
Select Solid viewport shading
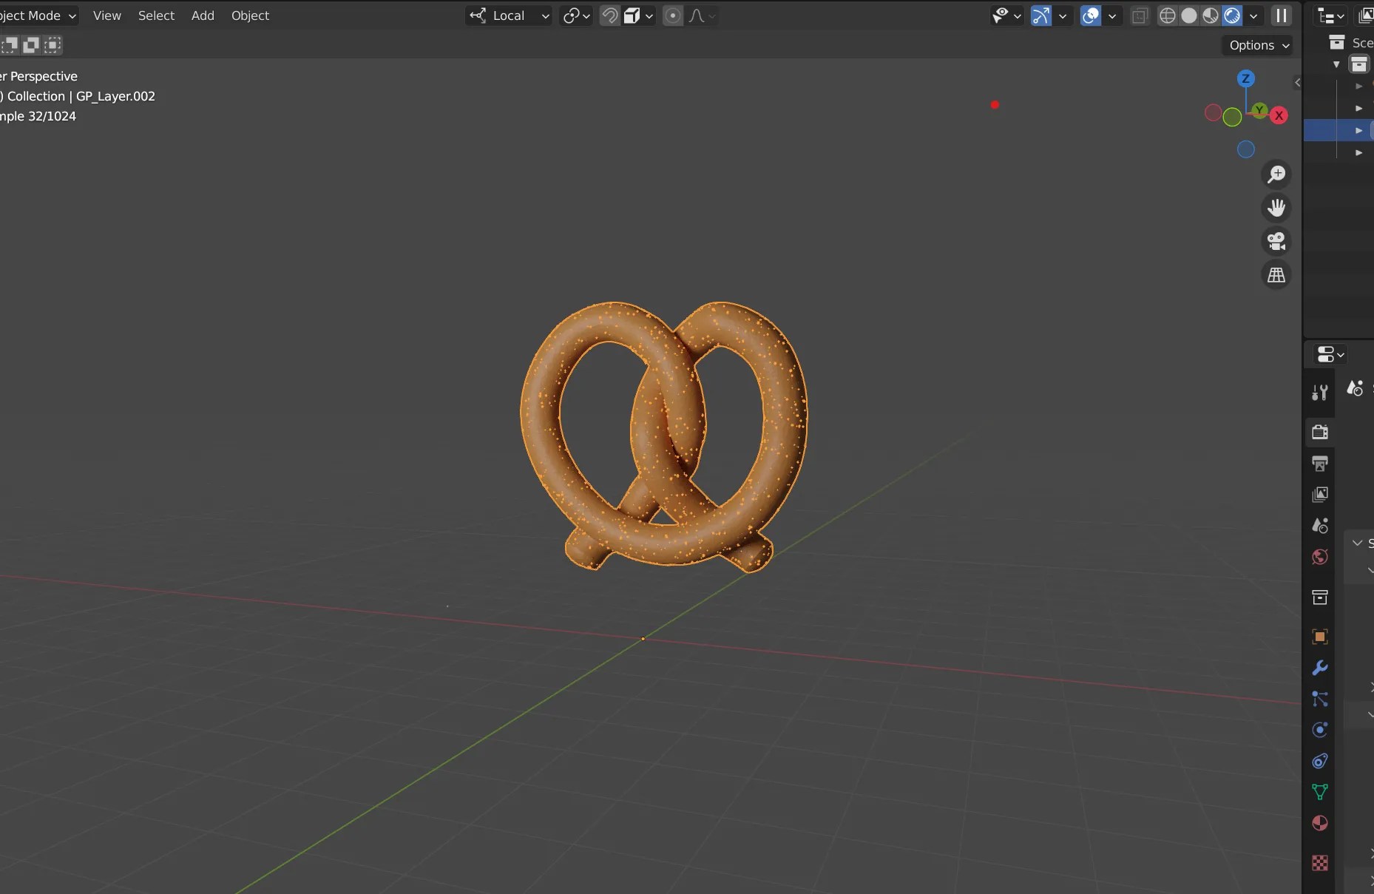[x=1190, y=15]
